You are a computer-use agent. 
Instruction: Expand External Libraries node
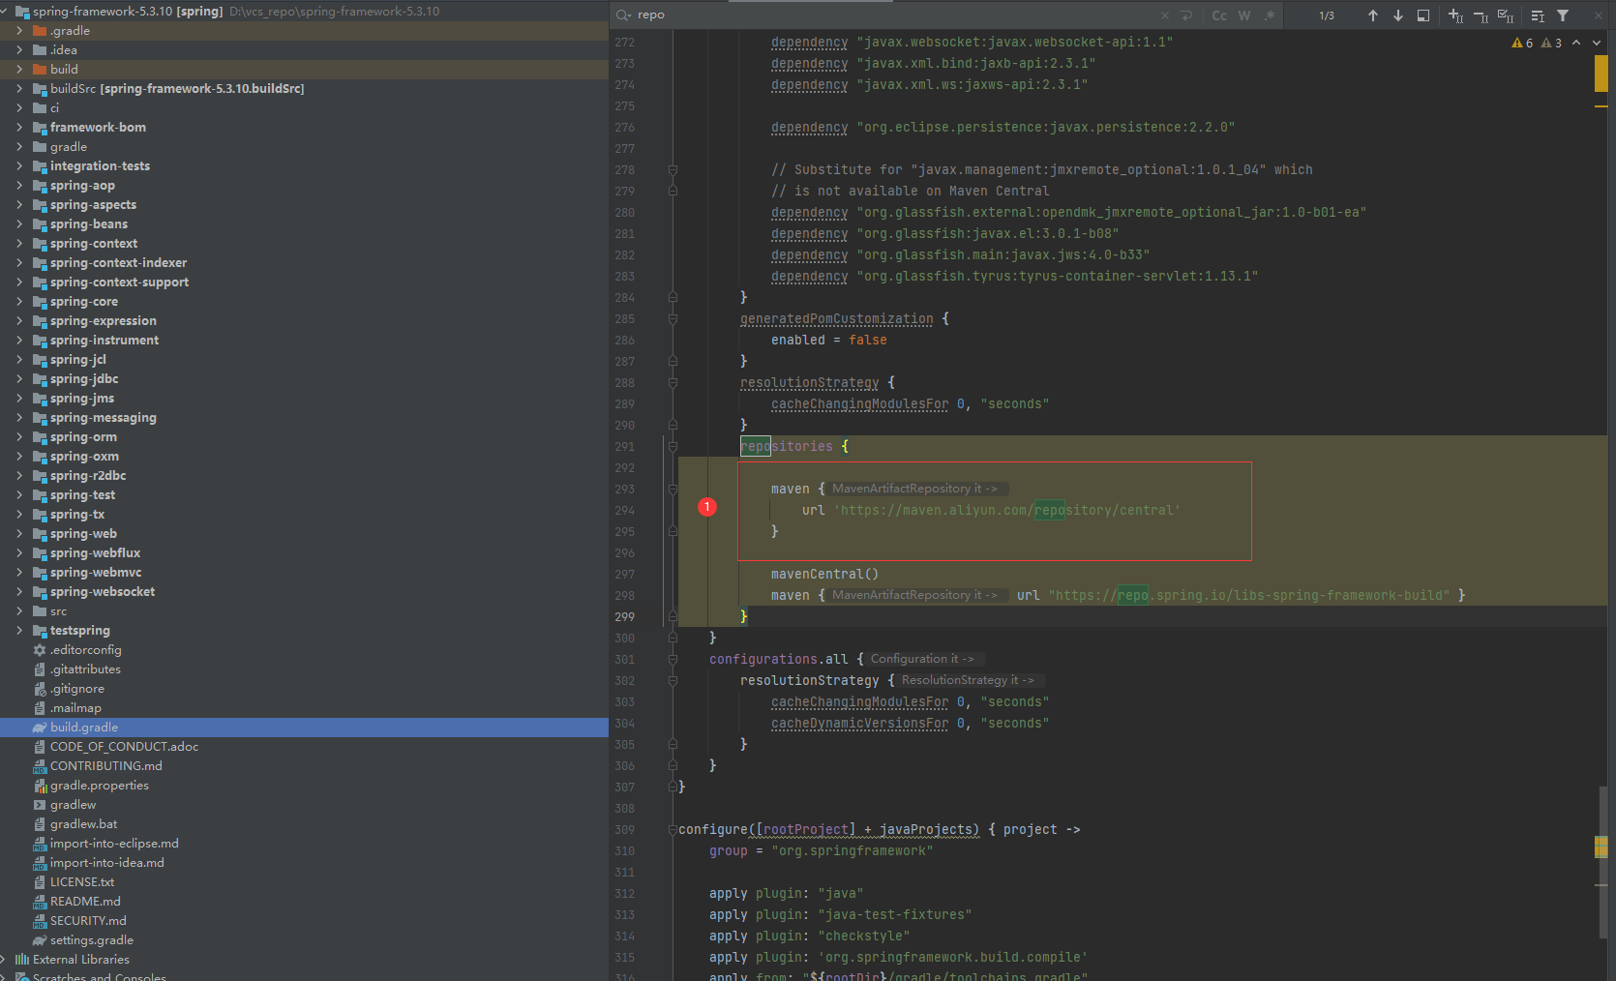(4, 960)
